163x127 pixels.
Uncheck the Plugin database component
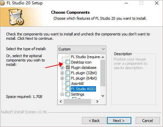pos(68,68)
